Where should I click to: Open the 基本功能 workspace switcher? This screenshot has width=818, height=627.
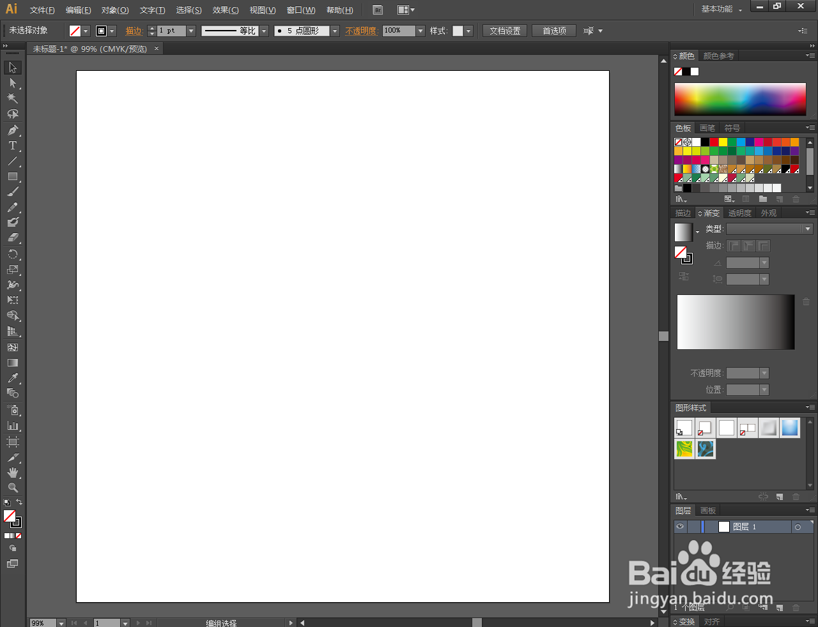point(722,10)
